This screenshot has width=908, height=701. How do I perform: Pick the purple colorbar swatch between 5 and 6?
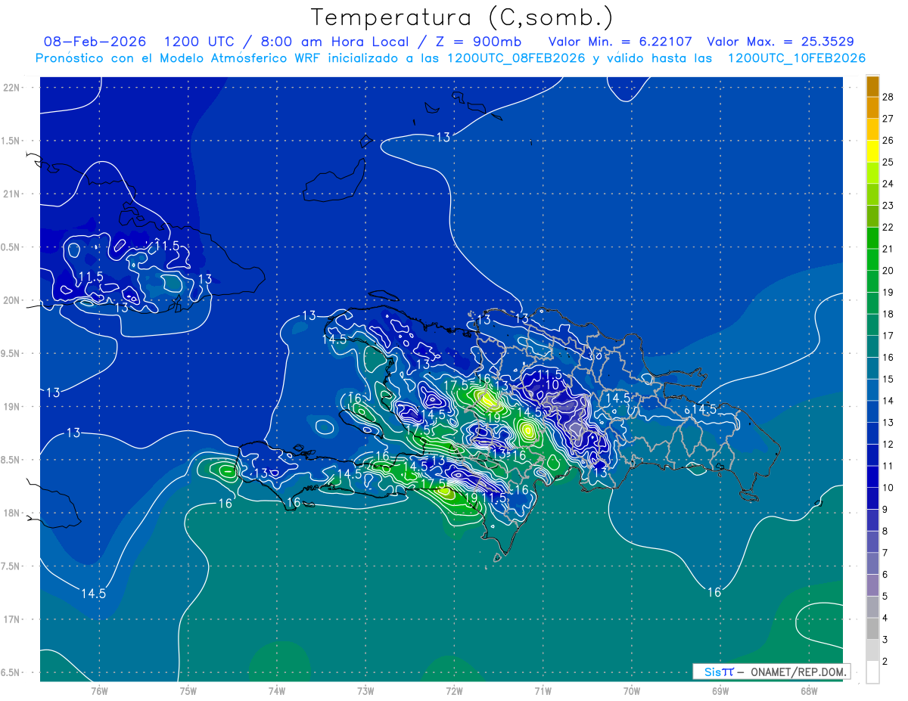(x=873, y=585)
